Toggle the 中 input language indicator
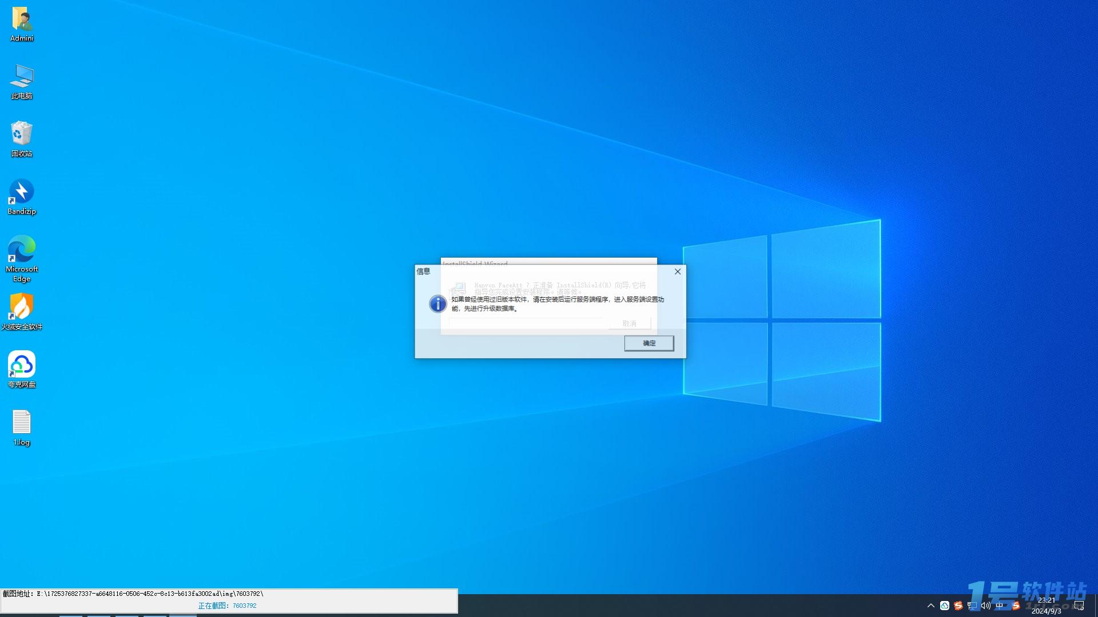This screenshot has width=1098, height=617. pos(1000,606)
